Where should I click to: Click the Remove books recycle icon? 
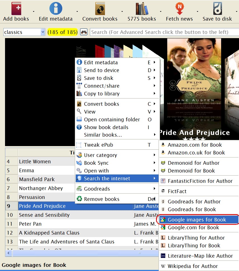80,199
